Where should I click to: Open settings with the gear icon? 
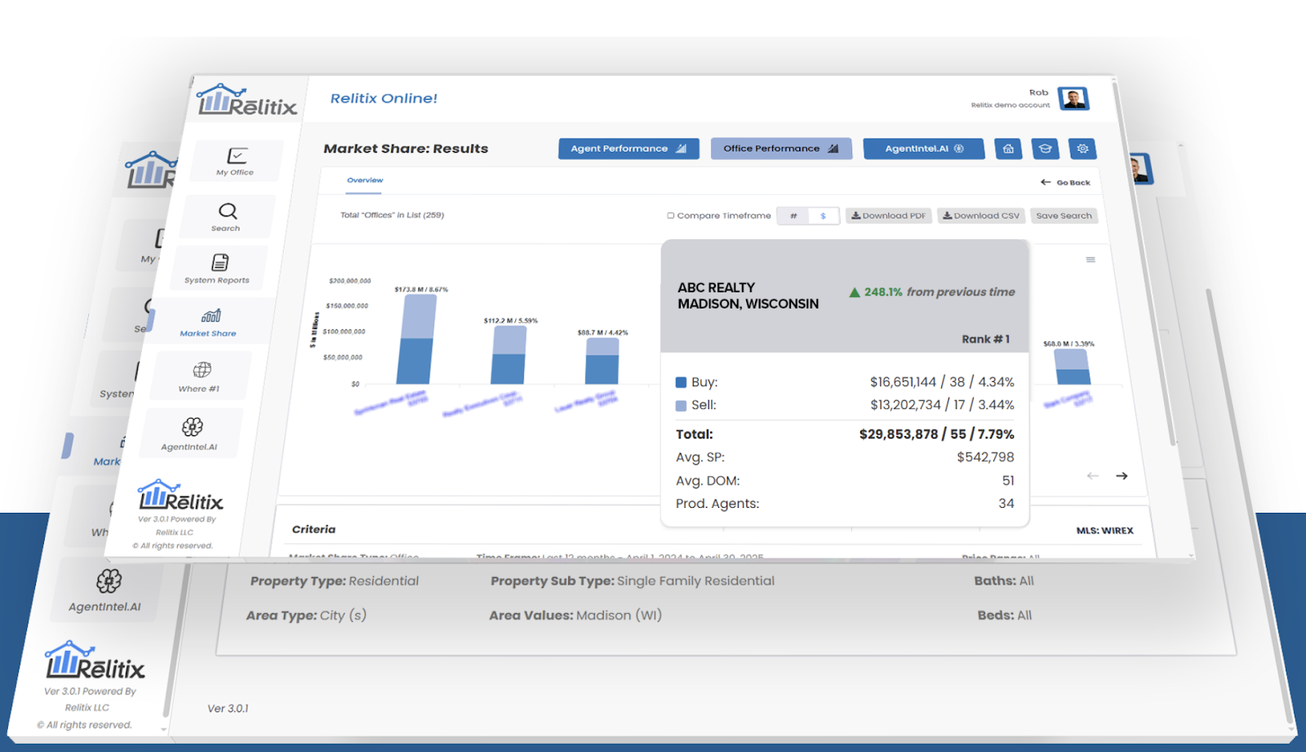(1082, 149)
